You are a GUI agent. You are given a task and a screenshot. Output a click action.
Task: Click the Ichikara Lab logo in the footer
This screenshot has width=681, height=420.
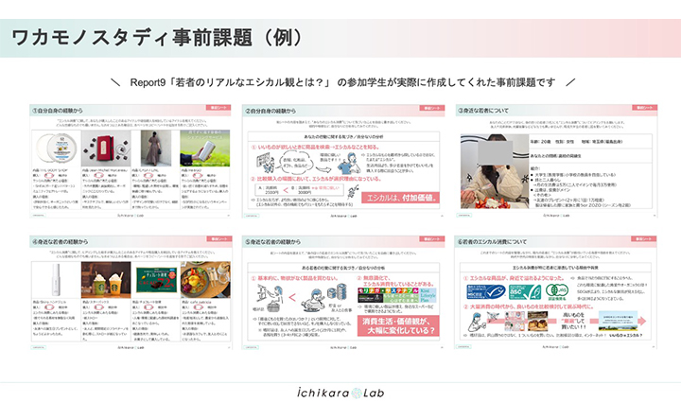(340, 400)
